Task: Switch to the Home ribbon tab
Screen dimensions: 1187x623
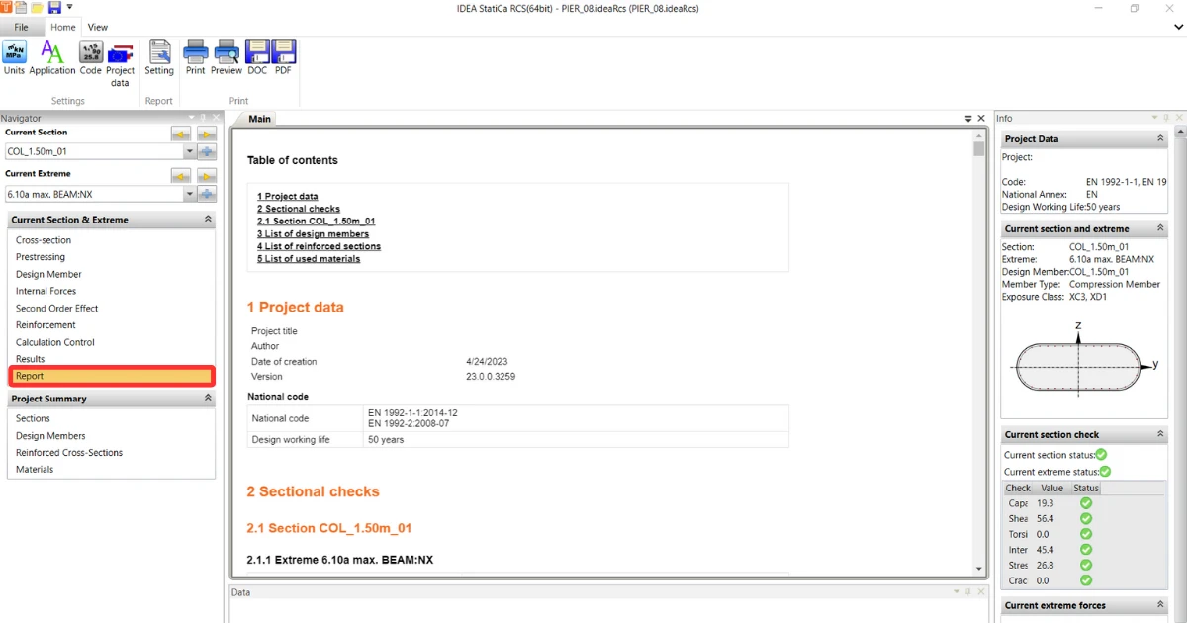Action: coord(62,28)
